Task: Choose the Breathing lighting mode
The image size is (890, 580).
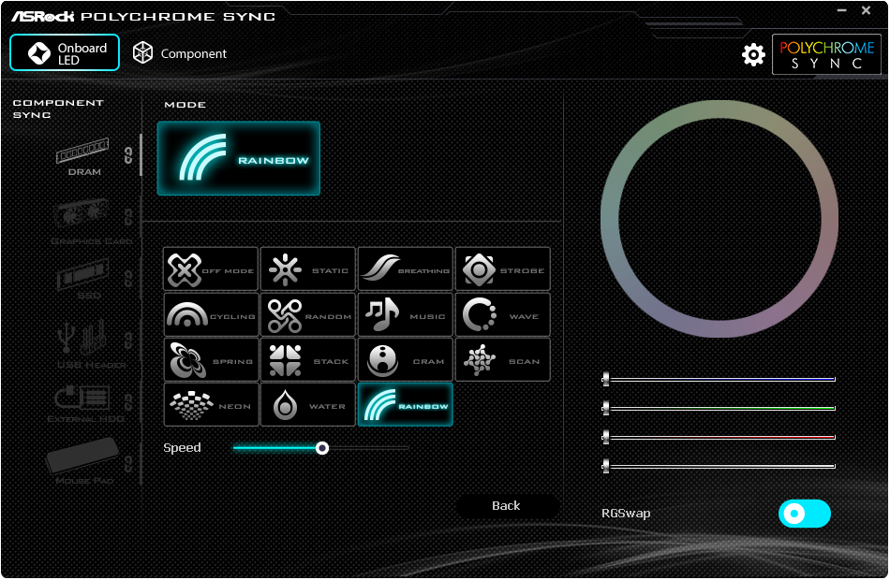Action: click(406, 269)
